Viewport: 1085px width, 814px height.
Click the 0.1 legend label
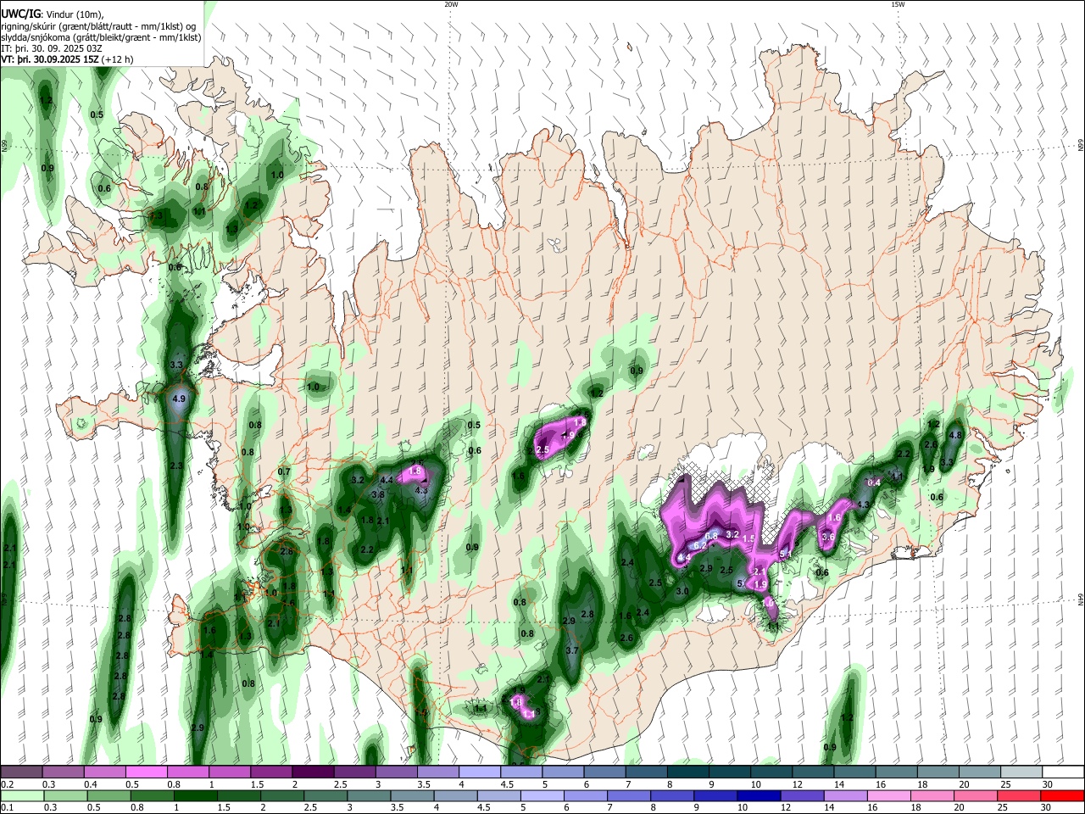click(6, 807)
